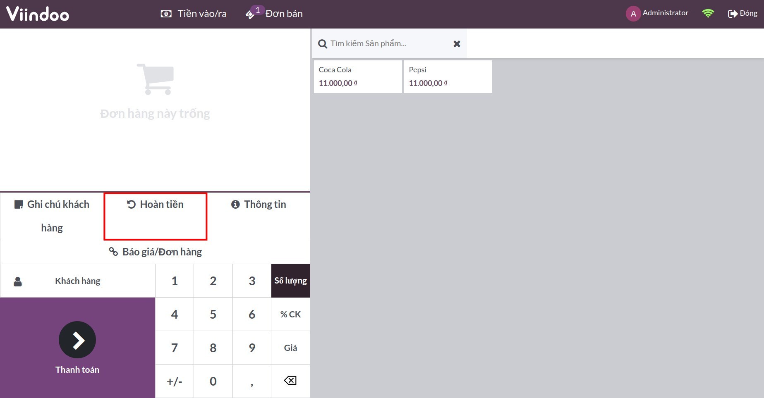Select Khách hàng customer button
This screenshot has width=764, height=398.
(x=78, y=281)
